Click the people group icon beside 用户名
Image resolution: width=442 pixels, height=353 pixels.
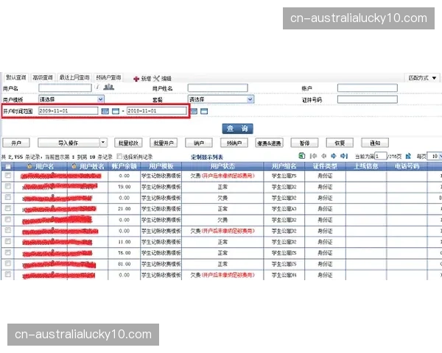click(108, 88)
